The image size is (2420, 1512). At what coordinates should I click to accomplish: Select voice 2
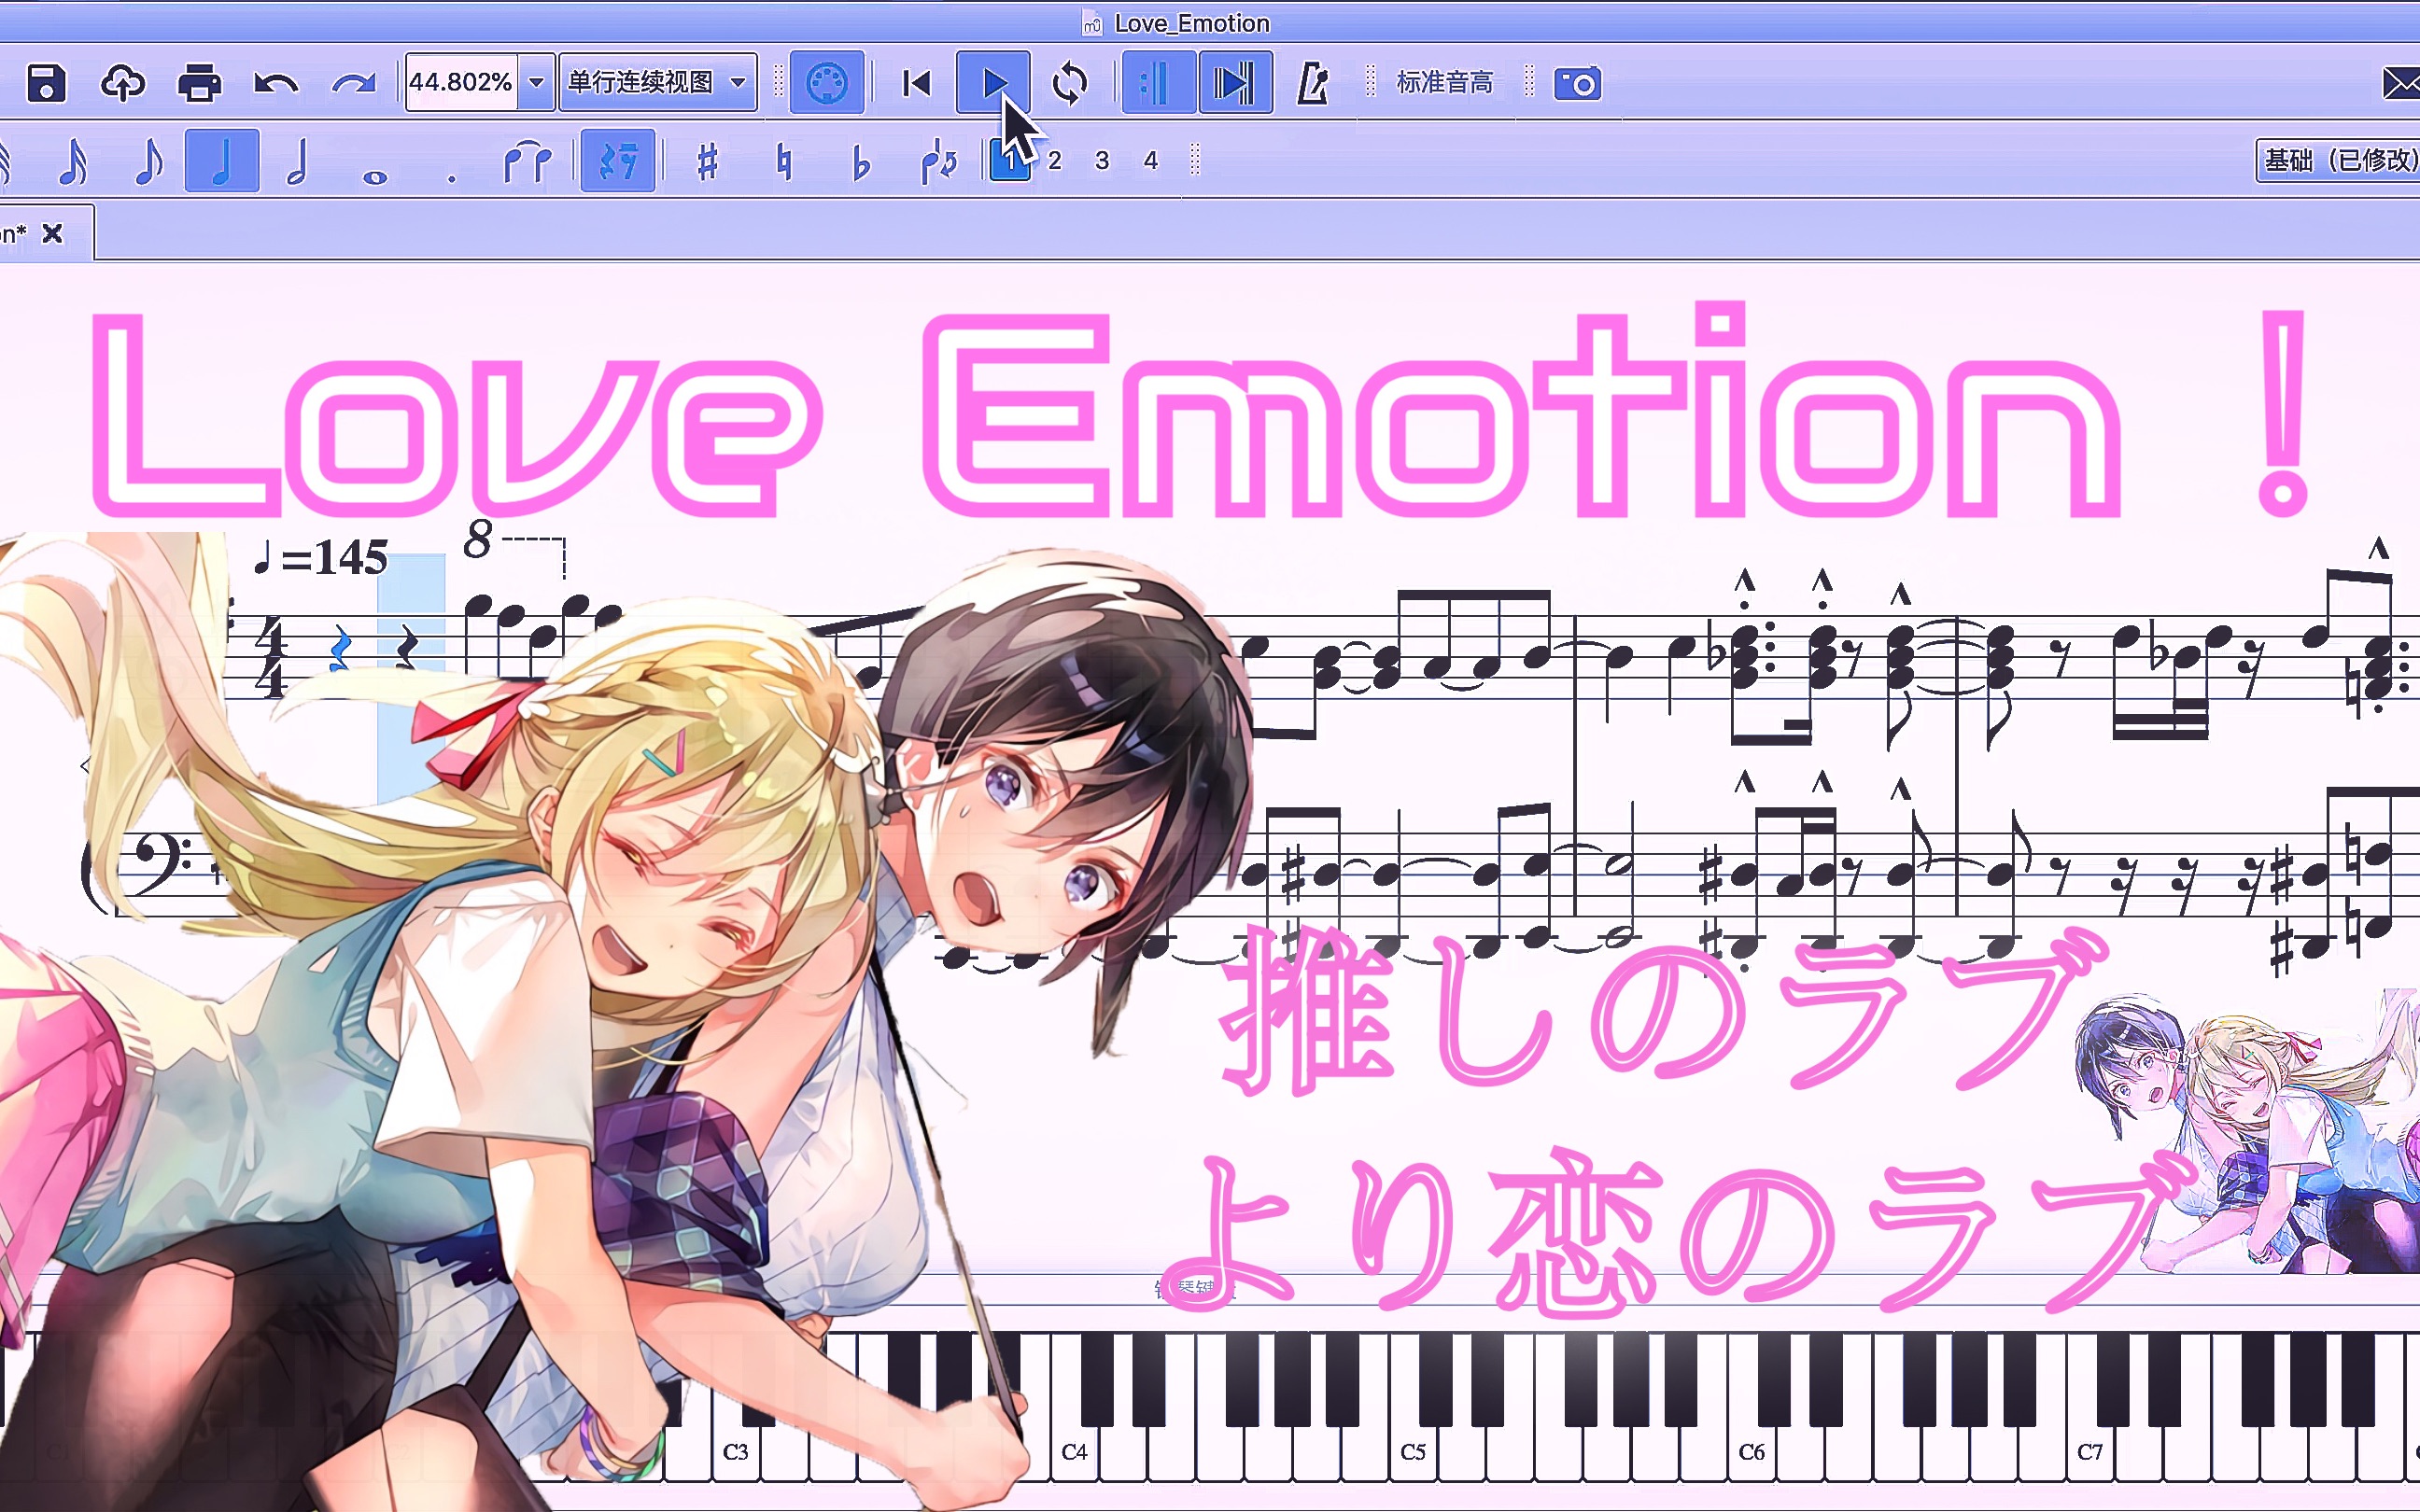[x=1054, y=160]
